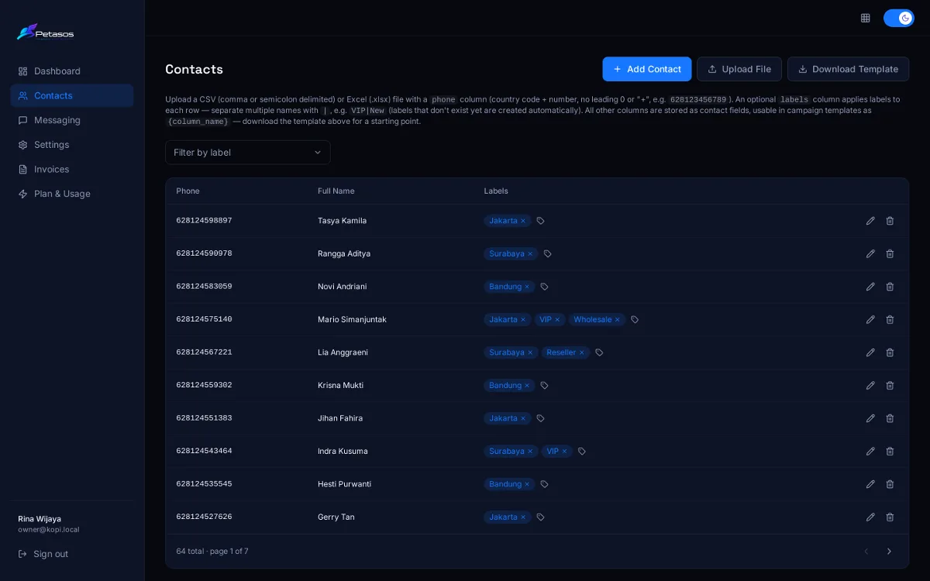Delete the Mario Simanjuntak contact
This screenshot has height=581, width=930.
click(890, 319)
